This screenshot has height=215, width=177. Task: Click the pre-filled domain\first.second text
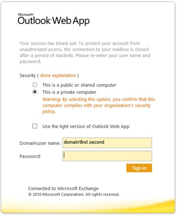click(84, 142)
